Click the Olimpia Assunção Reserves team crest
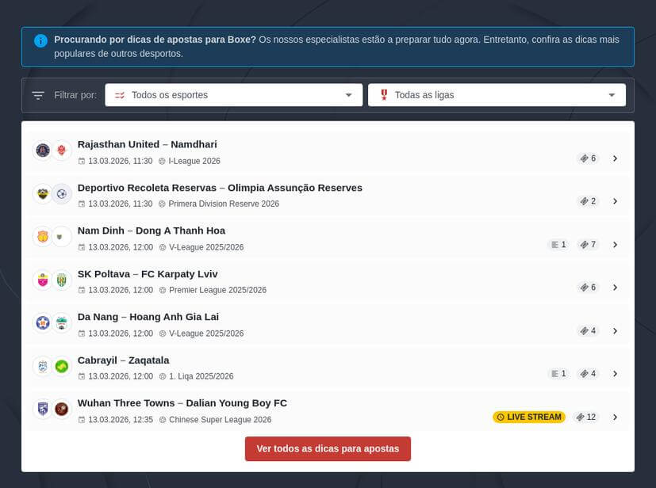This screenshot has height=488, width=656. coord(62,193)
